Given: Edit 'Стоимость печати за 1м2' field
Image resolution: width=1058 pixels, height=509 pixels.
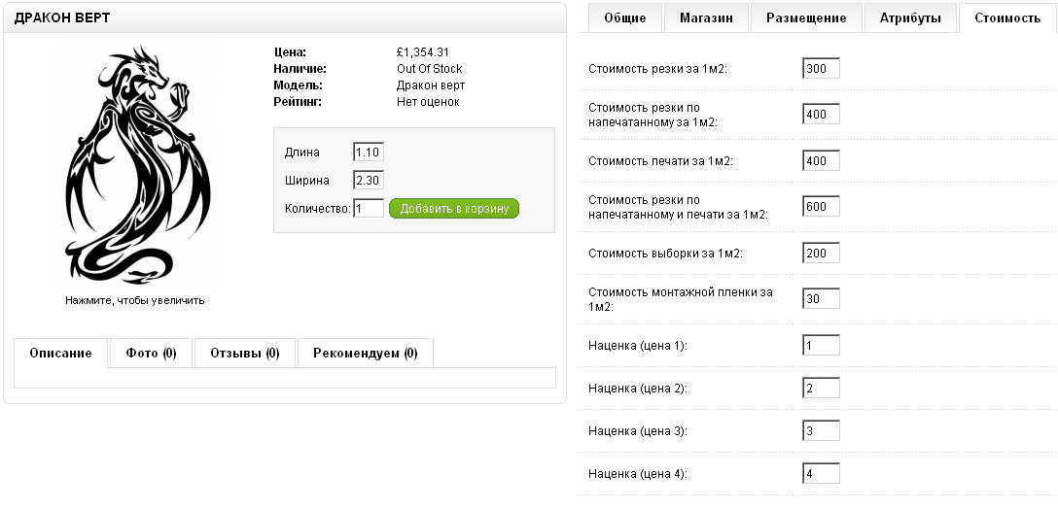Looking at the screenshot, I should click(821, 161).
